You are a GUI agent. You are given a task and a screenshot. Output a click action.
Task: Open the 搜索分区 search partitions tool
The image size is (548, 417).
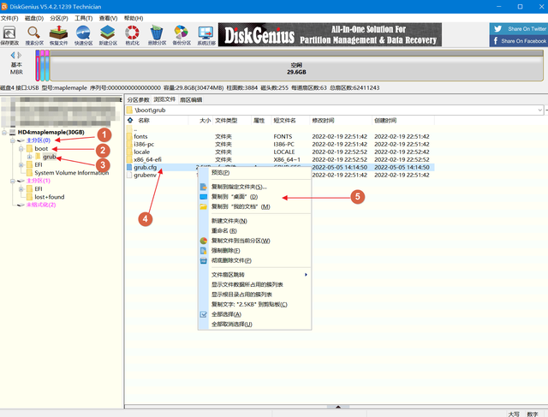click(34, 35)
